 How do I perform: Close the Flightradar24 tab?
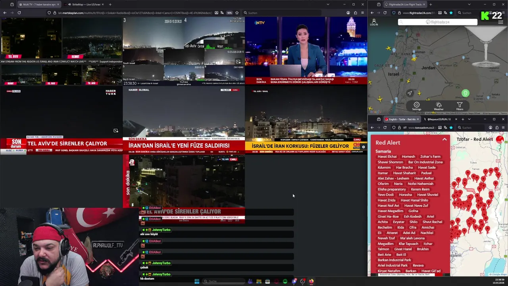pyautogui.click(x=424, y=4)
